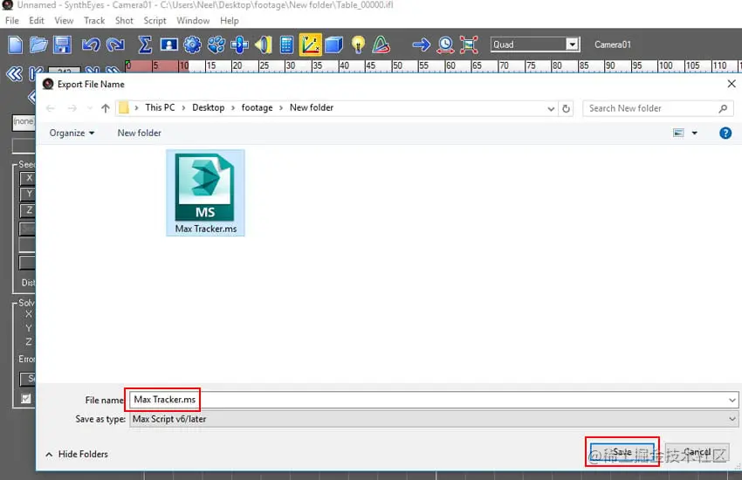Click New folder in the breadcrumb path

(312, 108)
